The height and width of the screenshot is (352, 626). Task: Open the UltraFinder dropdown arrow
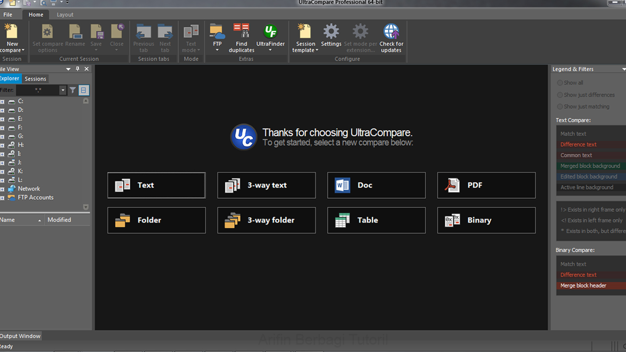(x=270, y=50)
